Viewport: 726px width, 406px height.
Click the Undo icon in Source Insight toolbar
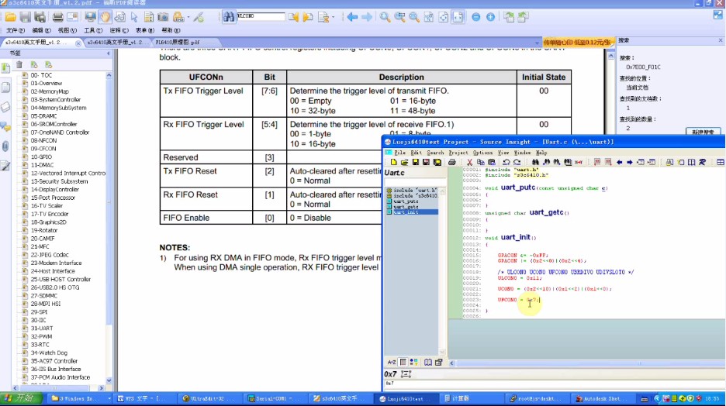pos(506,162)
